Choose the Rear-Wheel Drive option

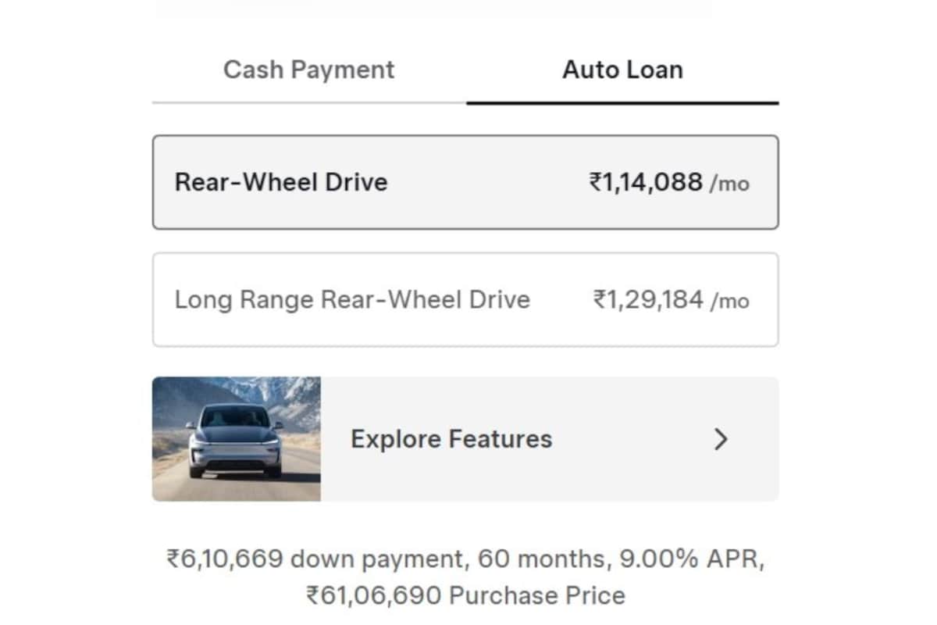point(465,182)
